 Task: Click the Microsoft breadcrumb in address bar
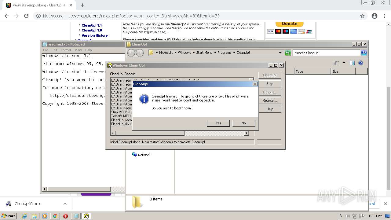[166, 53]
